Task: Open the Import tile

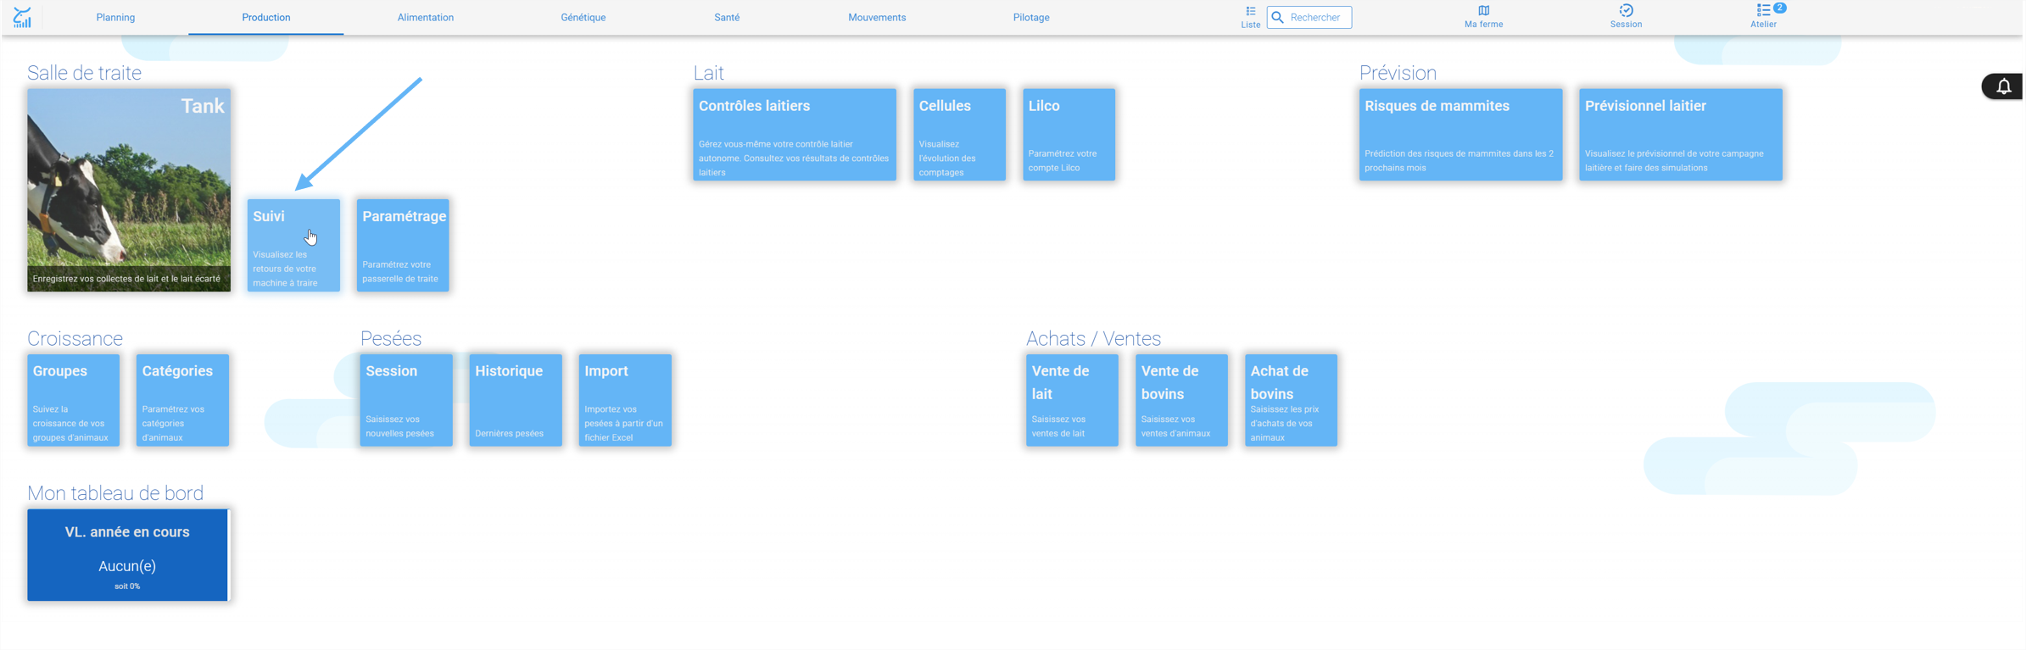Action: pyautogui.click(x=625, y=400)
